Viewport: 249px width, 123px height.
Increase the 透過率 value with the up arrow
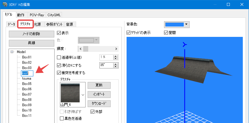(x=116, y=56)
